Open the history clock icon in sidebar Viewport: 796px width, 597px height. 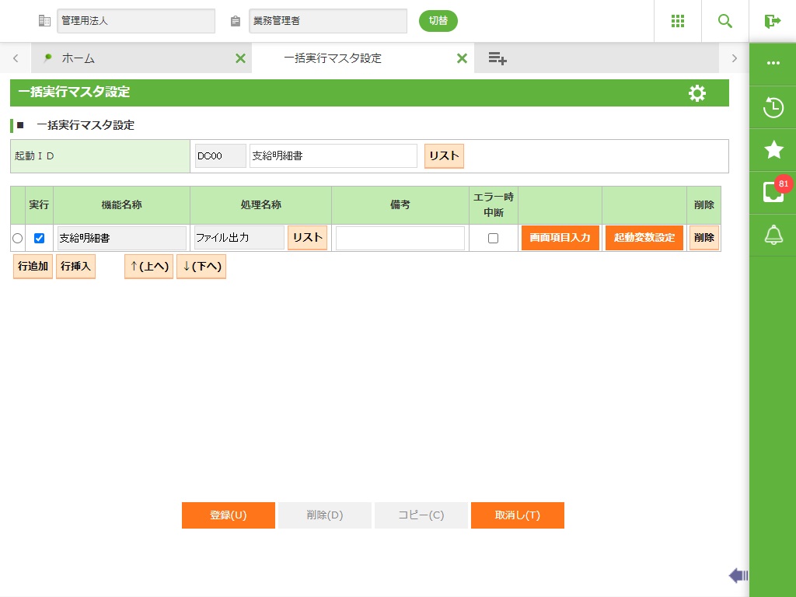tap(773, 107)
